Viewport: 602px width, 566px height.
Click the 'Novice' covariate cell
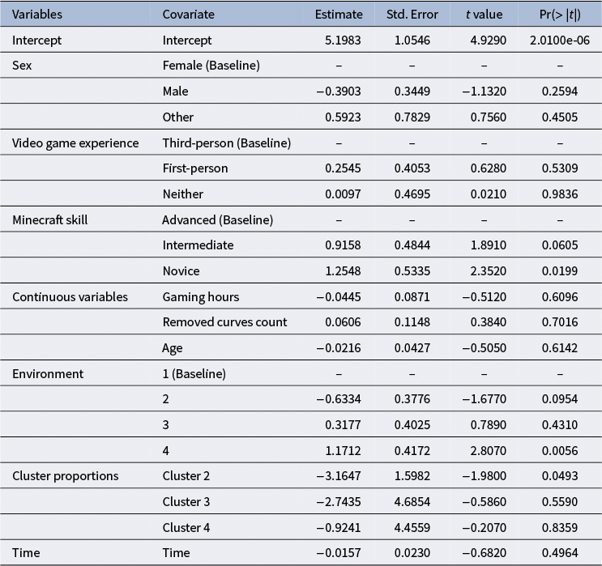[181, 271]
